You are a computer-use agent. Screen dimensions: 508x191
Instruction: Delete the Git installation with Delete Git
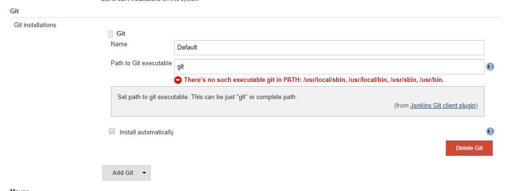pos(469,148)
